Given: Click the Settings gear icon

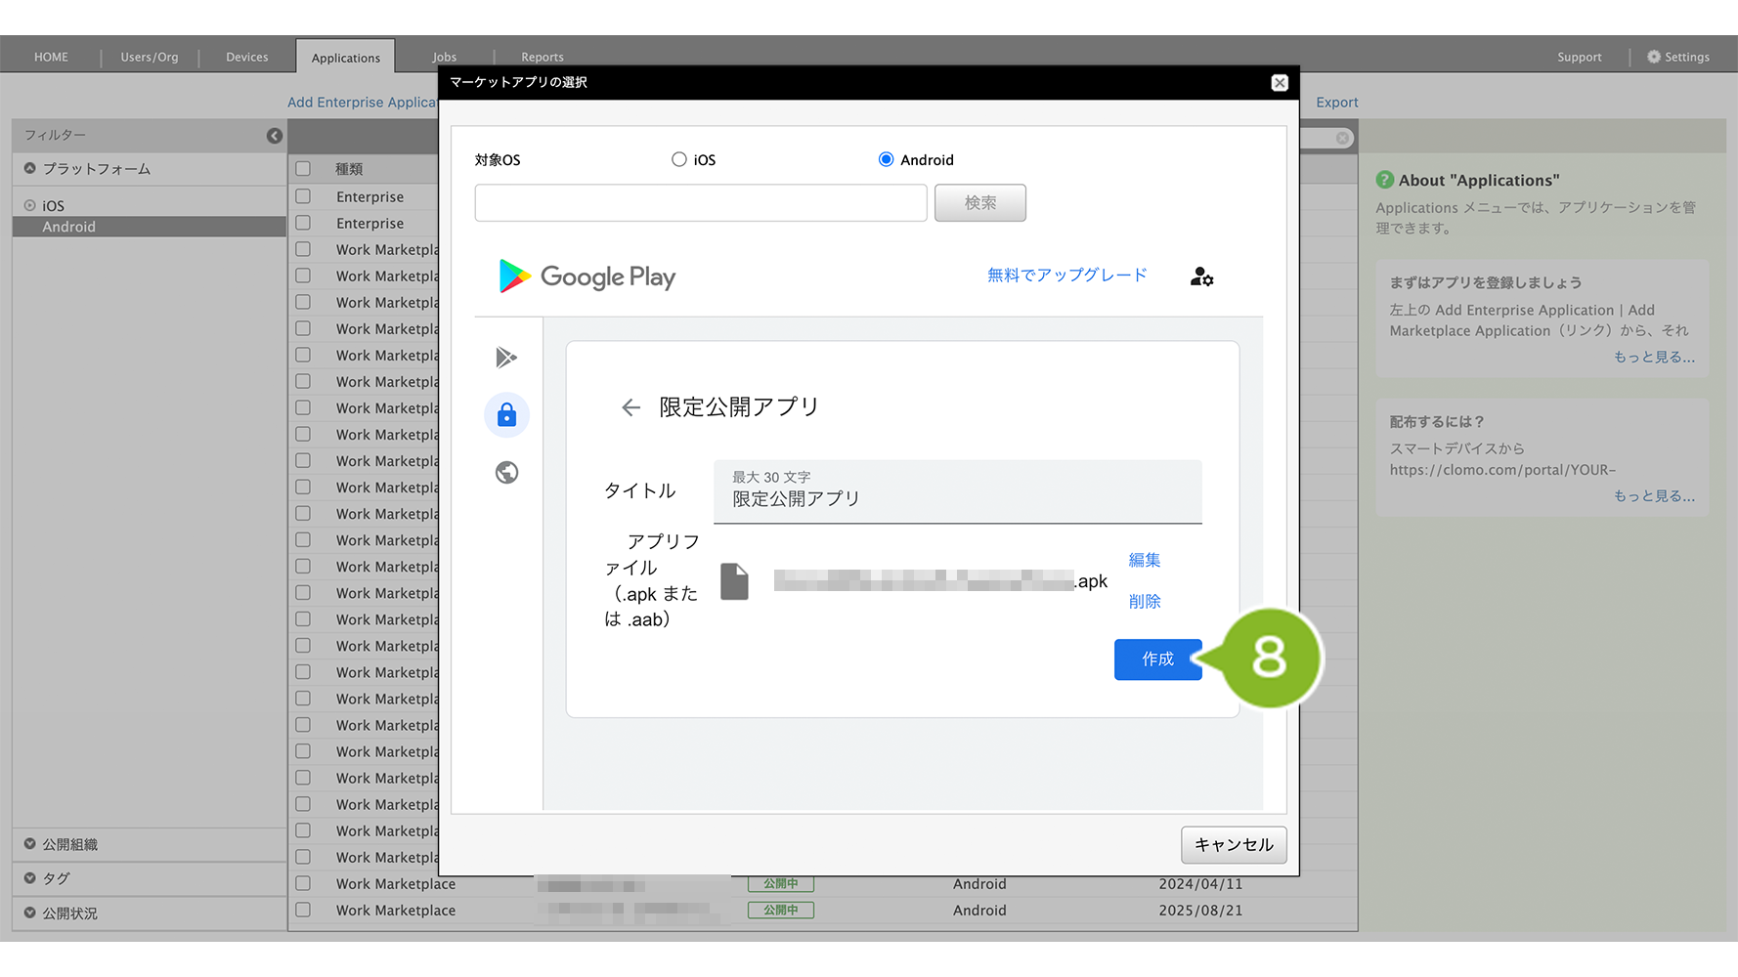Looking at the screenshot, I should [x=1654, y=57].
